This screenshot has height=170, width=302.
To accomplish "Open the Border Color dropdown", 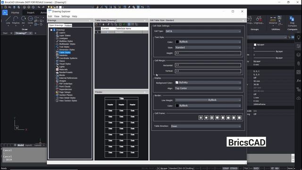I will tap(208, 106).
